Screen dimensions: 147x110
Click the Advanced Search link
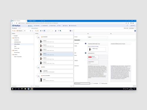(x=35, y=28)
